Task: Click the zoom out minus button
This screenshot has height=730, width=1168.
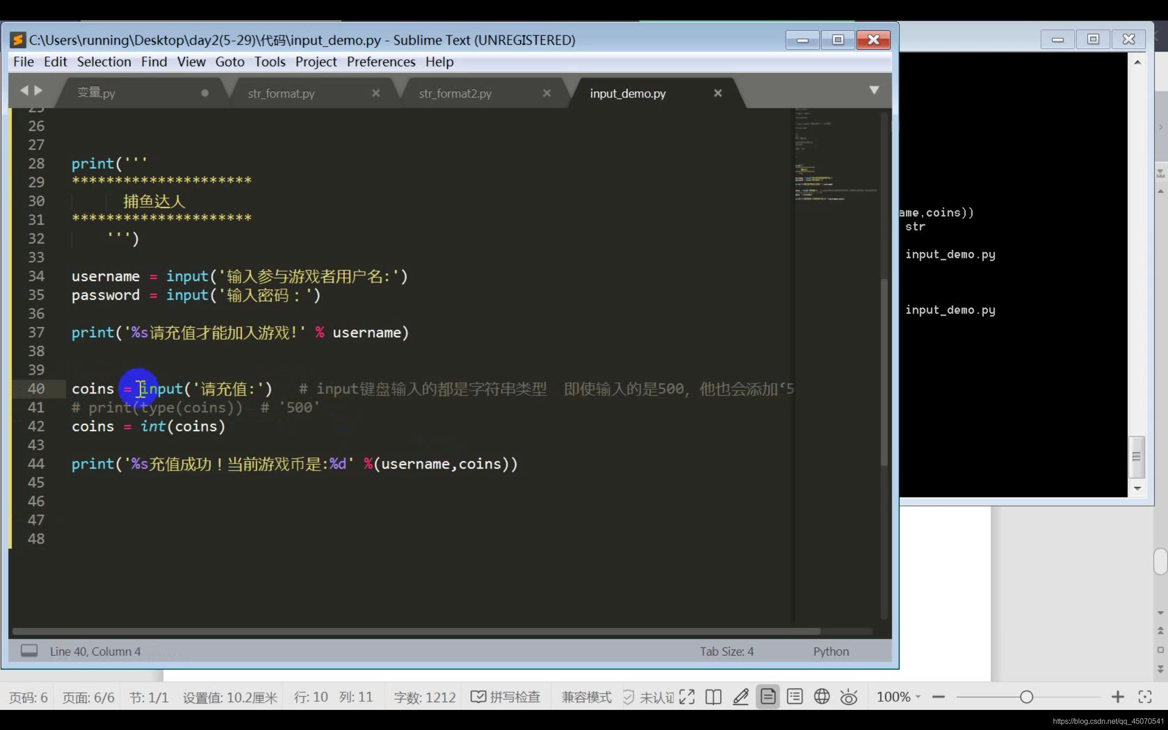Action: coord(938,697)
